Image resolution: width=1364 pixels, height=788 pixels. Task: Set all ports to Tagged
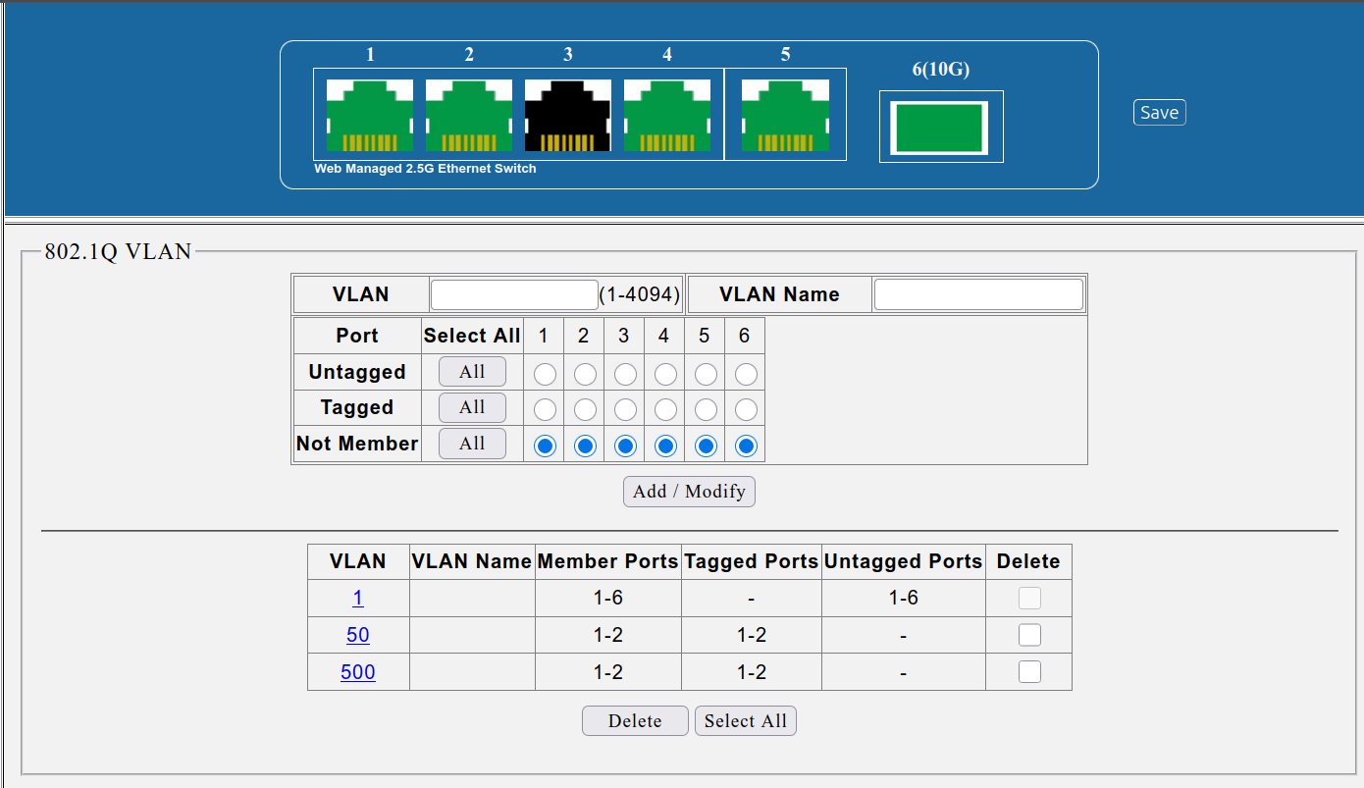click(472, 407)
